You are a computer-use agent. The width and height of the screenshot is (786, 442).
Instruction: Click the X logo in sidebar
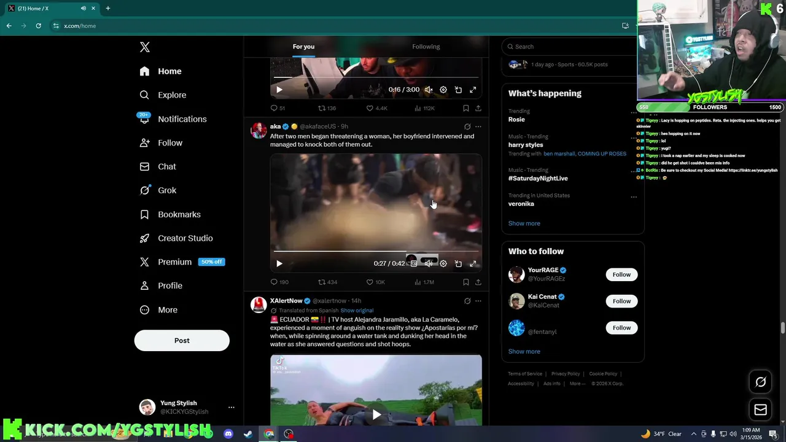[x=144, y=47]
